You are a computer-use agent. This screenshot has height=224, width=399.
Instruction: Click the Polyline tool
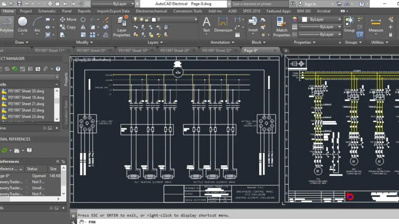pos(6,23)
